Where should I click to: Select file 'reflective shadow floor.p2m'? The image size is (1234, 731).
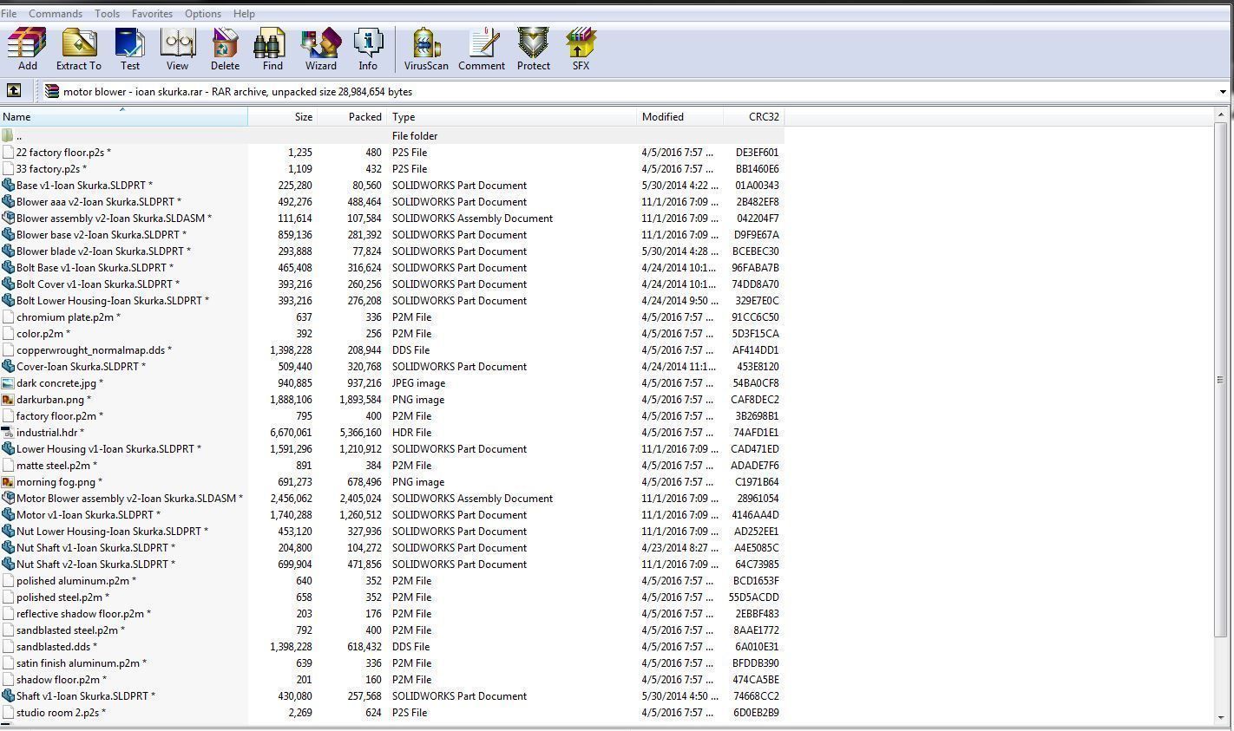83,613
